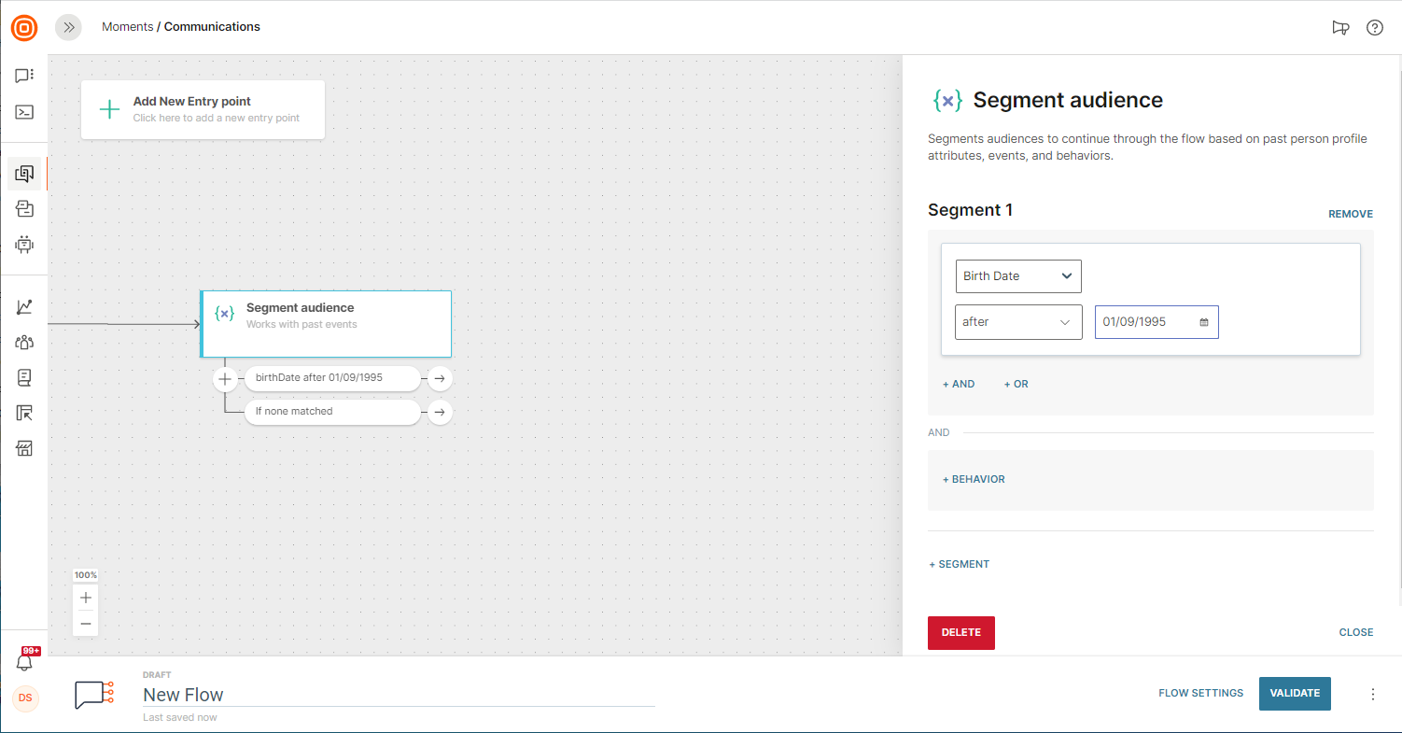Open the Analyze chart icon in sidebar
The height and width of the screenshot is (733, 1402).
[24, 306]
